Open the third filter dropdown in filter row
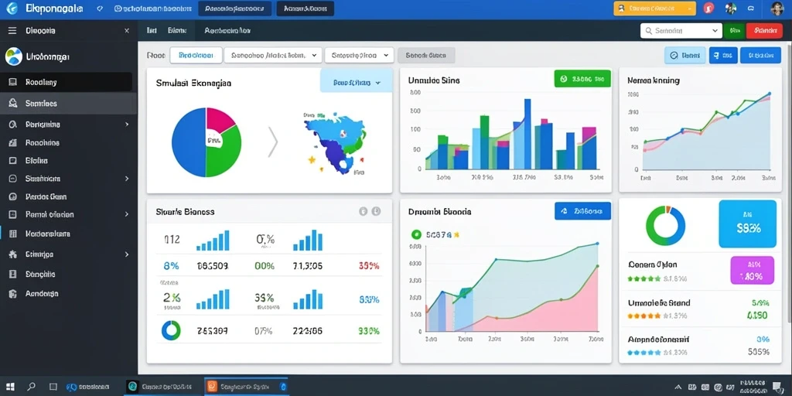The height and width of the screenshot is (396, 792). click(359, 56)
